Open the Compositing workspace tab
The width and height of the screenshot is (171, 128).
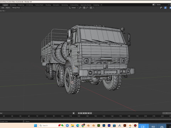[x=74, y=5]
